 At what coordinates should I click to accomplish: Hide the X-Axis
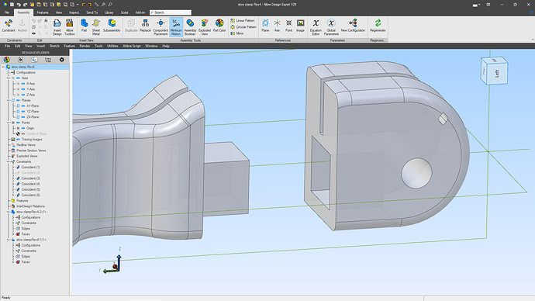(x=23, y=84)
